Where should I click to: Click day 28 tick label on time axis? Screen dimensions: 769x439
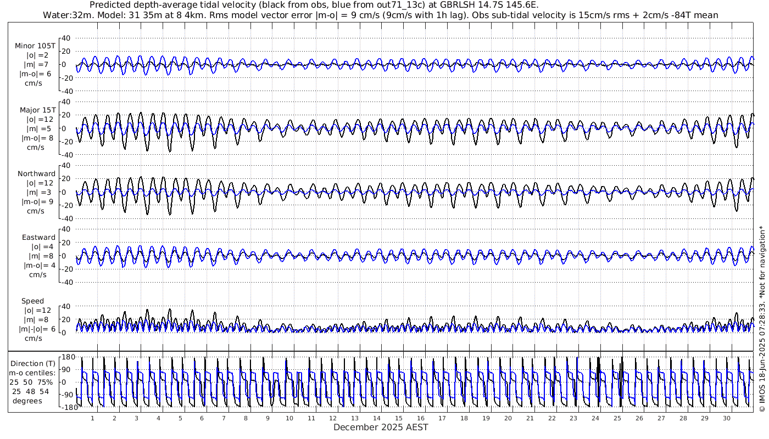(x=683, y=418)
